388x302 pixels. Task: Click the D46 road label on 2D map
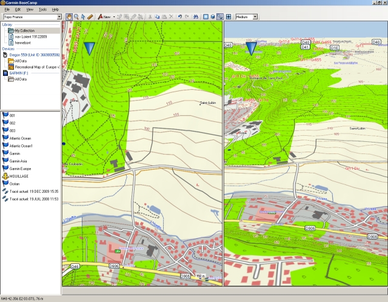pos(75,266)
